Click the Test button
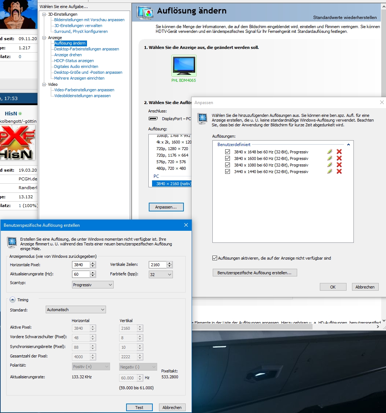This screenshot has width=386, height=413. pyautogui.click(x=139, y=407)
